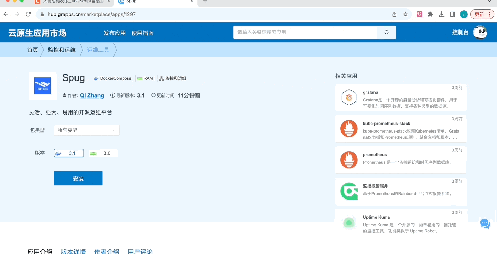Image resolution: width=497 pixels, height=254 pixels.
Task: Open the kube-prometheus-stack title
Action: [x=386, y=124]
